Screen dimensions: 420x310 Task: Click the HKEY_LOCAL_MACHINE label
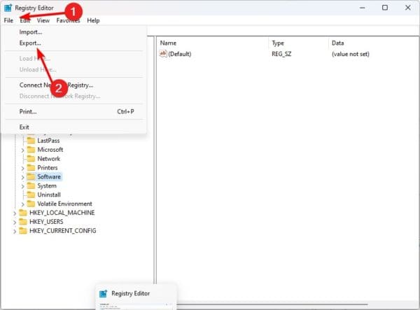click(x=62, y=213)
